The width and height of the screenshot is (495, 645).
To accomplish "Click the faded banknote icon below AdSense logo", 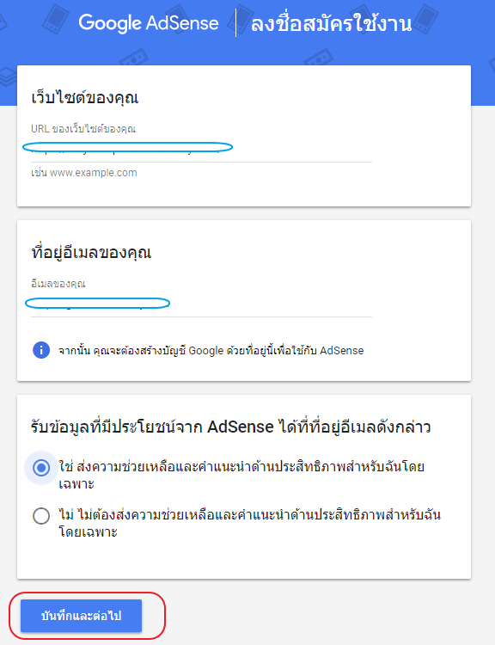I will point(134,57).
